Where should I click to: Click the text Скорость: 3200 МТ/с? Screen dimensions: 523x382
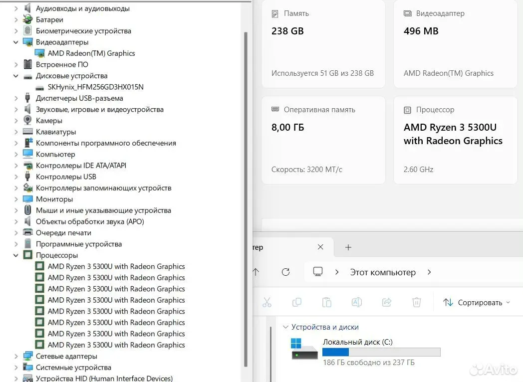coord(306,170)
